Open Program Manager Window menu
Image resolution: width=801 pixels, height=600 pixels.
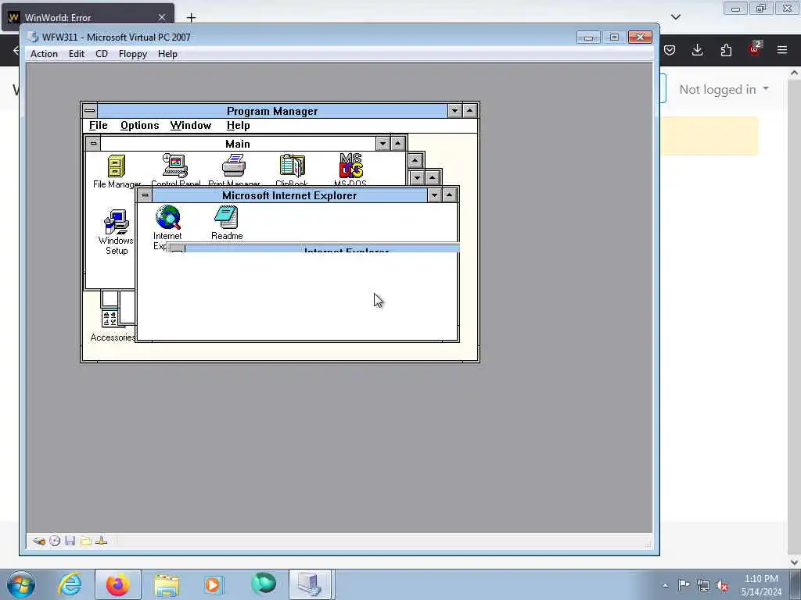pos(191,126)
